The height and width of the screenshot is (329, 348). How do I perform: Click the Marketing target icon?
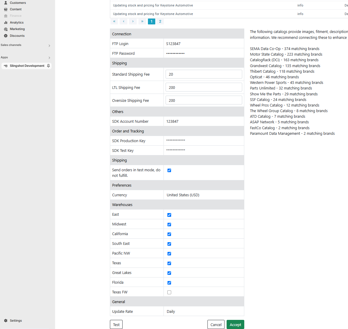tap(6, 29)
